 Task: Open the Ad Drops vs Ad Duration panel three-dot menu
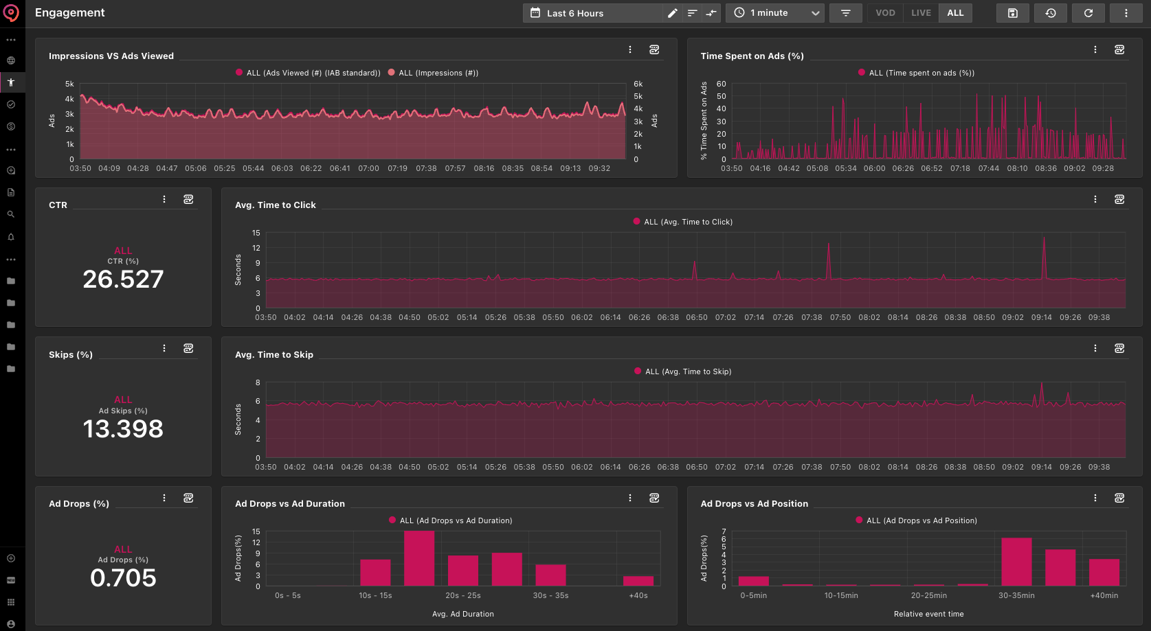(630, 498)
